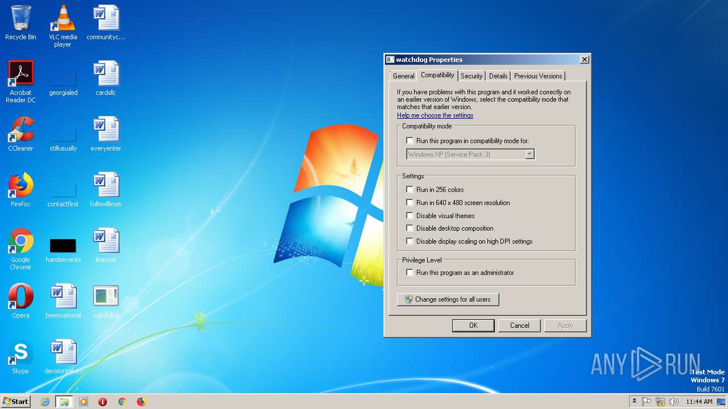The width and height of the screenshot is (728, 409).
Task: Open the media player taskbar icon
Action: point(84,402)
